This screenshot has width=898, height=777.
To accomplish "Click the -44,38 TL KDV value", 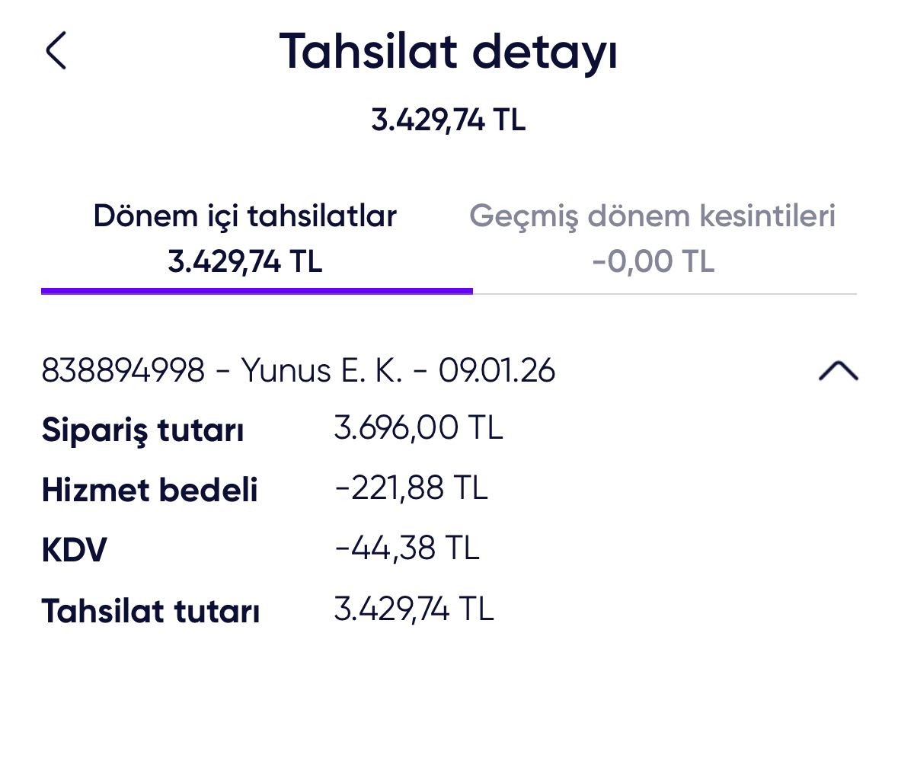I will [x=407, y=548].
